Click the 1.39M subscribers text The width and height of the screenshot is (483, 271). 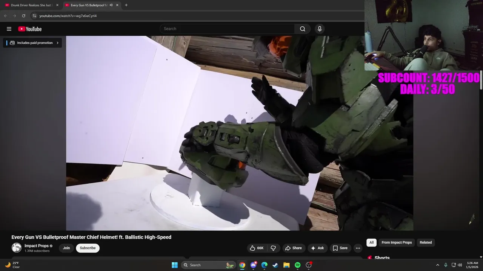click(x=37, y=251)
